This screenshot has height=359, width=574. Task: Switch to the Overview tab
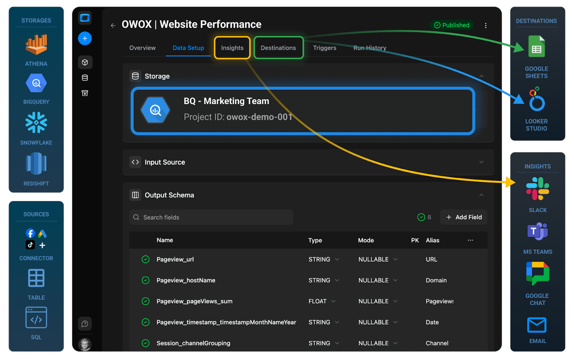coord(143,48)
